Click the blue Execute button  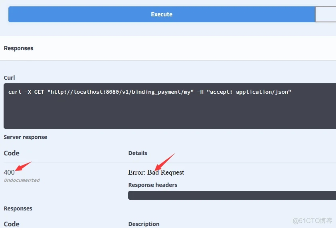[162, 14]
